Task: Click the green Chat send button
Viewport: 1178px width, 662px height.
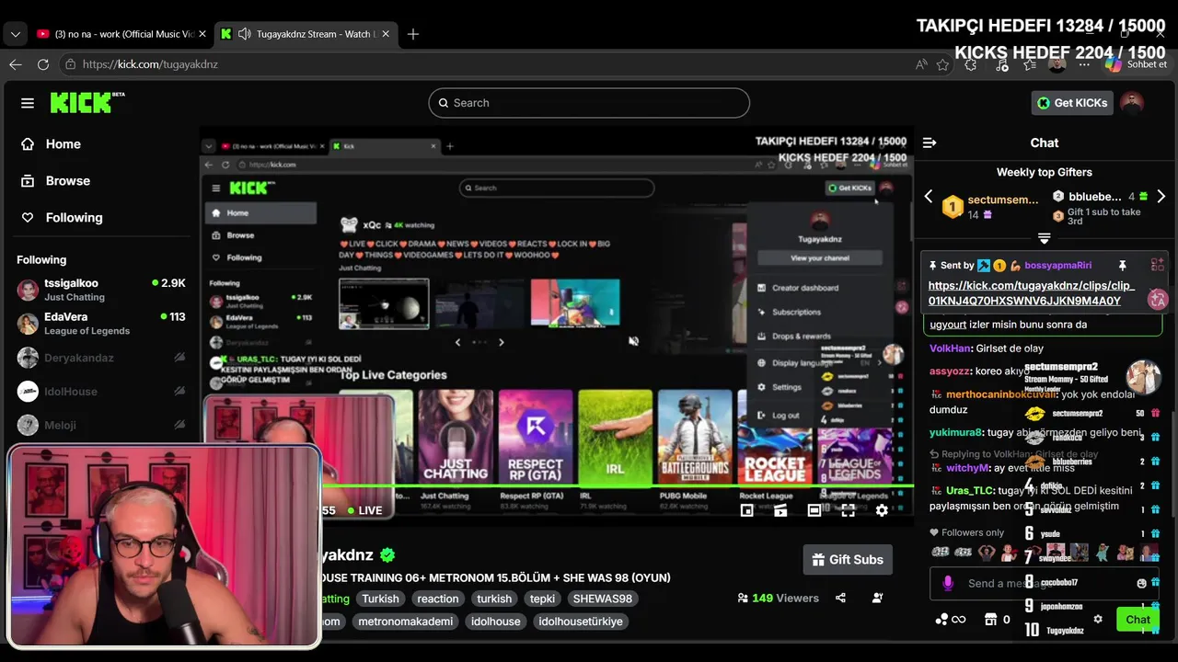Action: coord(1138,620)
